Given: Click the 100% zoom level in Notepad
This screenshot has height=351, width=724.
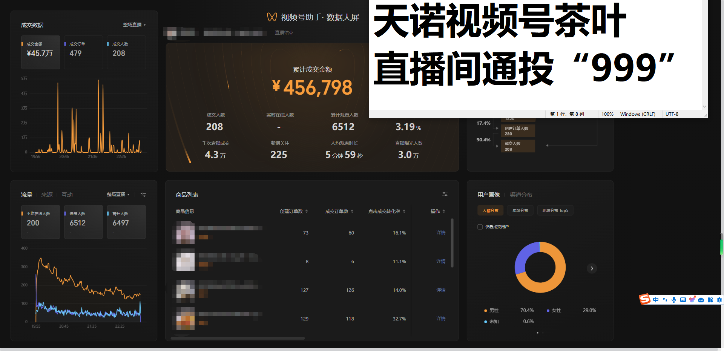Looking at the screenshot, I should point(607,114).
